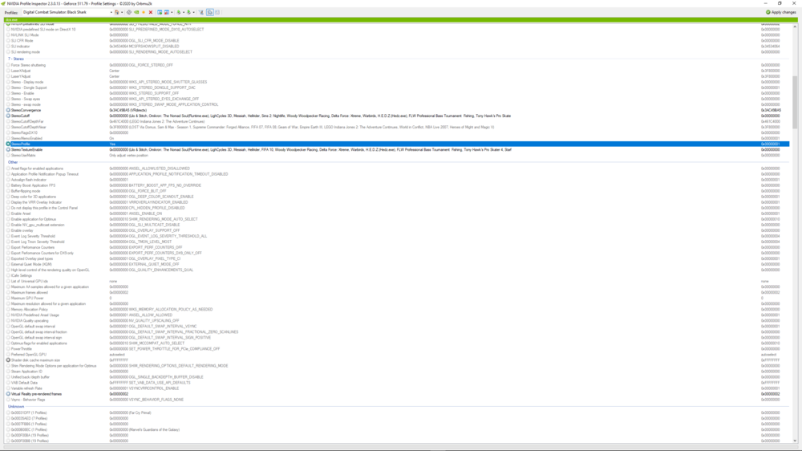
Task: Click the gear icon beside Shader disk cache maximum size
Action: (8, 360)
